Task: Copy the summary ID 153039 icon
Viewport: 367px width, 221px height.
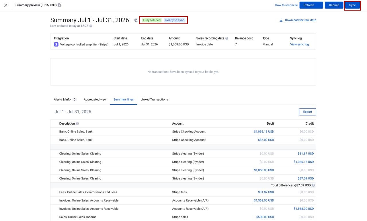Action: pyautogui.click(x=59, y=5)
